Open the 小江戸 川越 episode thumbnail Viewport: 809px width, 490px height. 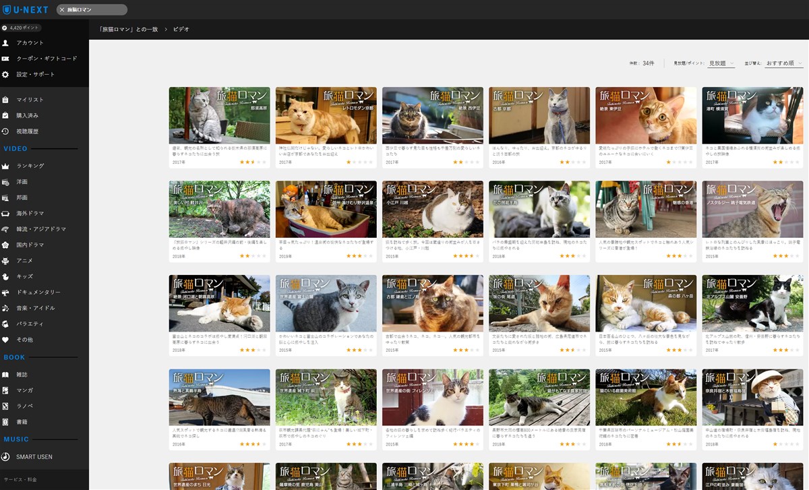[x=432, y=209]
